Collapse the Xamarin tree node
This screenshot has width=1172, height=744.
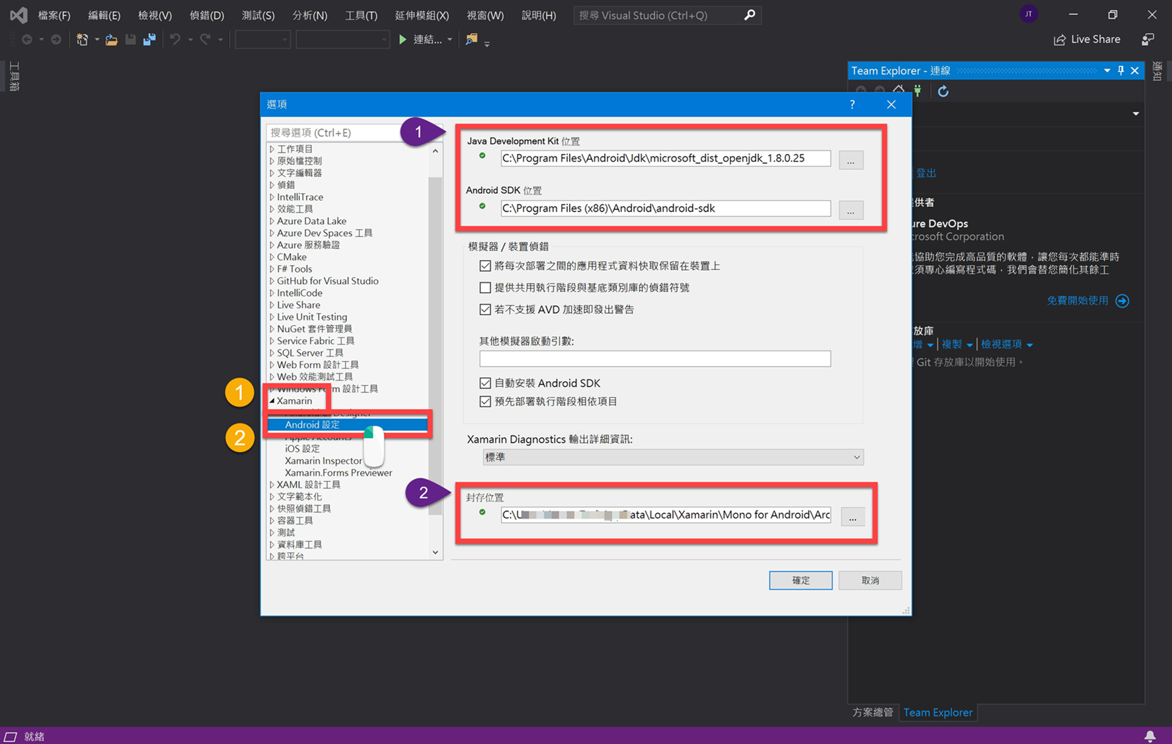272,400
